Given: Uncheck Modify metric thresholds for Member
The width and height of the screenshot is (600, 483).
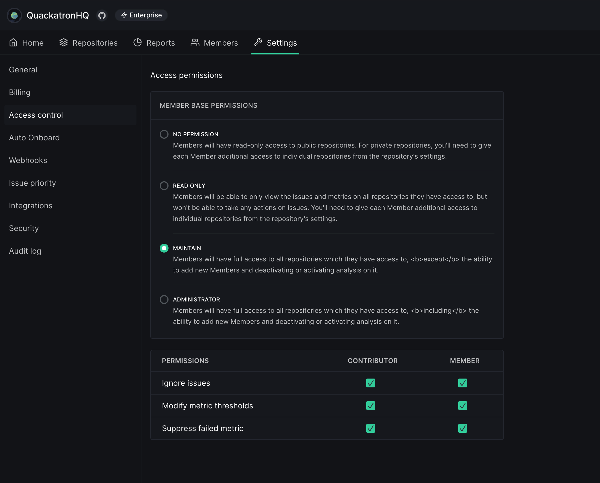Looking at the screenshot, I should tap(462, 406).
